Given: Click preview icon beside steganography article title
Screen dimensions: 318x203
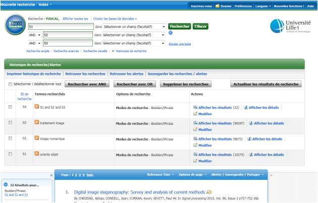Looking at the screenshot, I should point(209,192).
